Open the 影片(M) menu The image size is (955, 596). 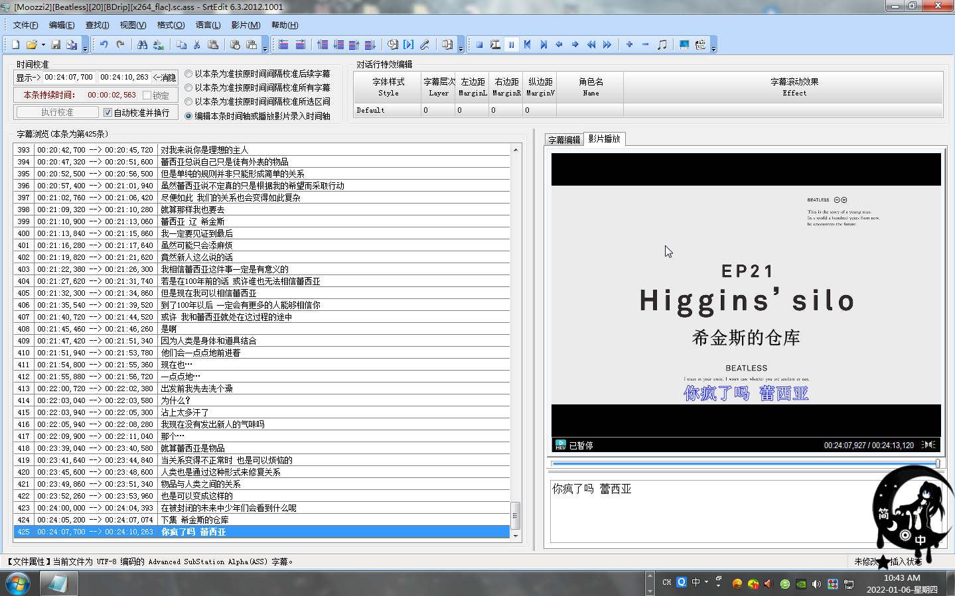tap(246, 25)
